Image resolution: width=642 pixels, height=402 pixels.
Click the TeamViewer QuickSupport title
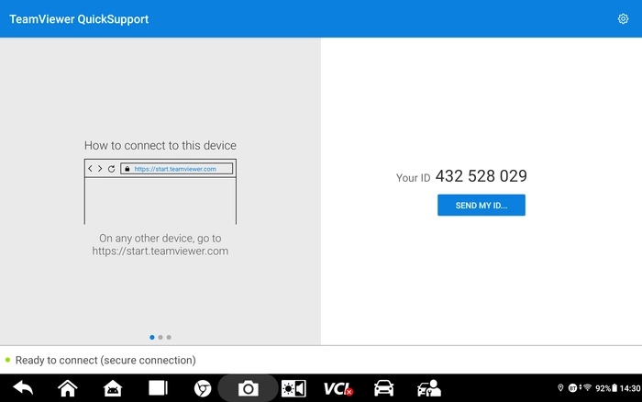point(79,19)
